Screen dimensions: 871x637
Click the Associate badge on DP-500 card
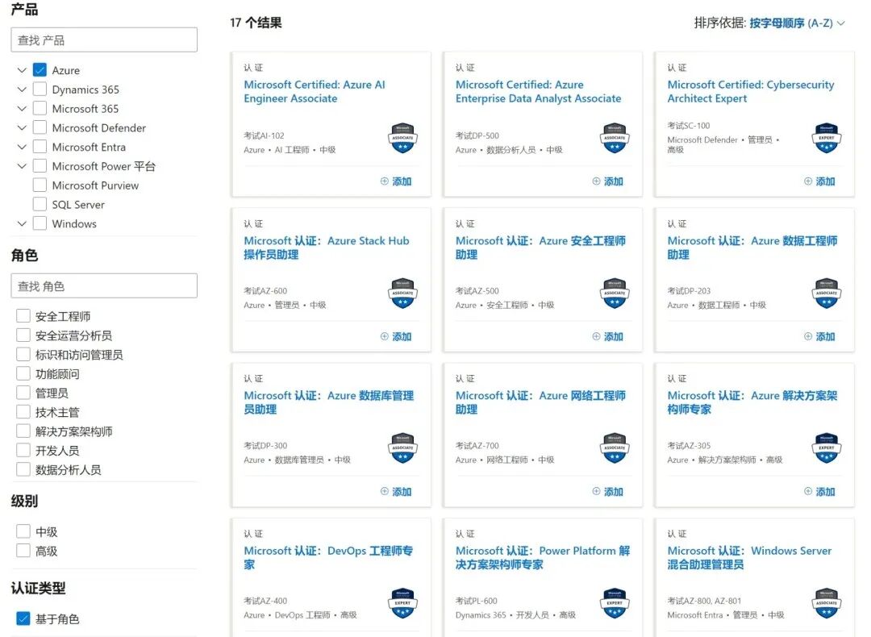click(615, 138)
